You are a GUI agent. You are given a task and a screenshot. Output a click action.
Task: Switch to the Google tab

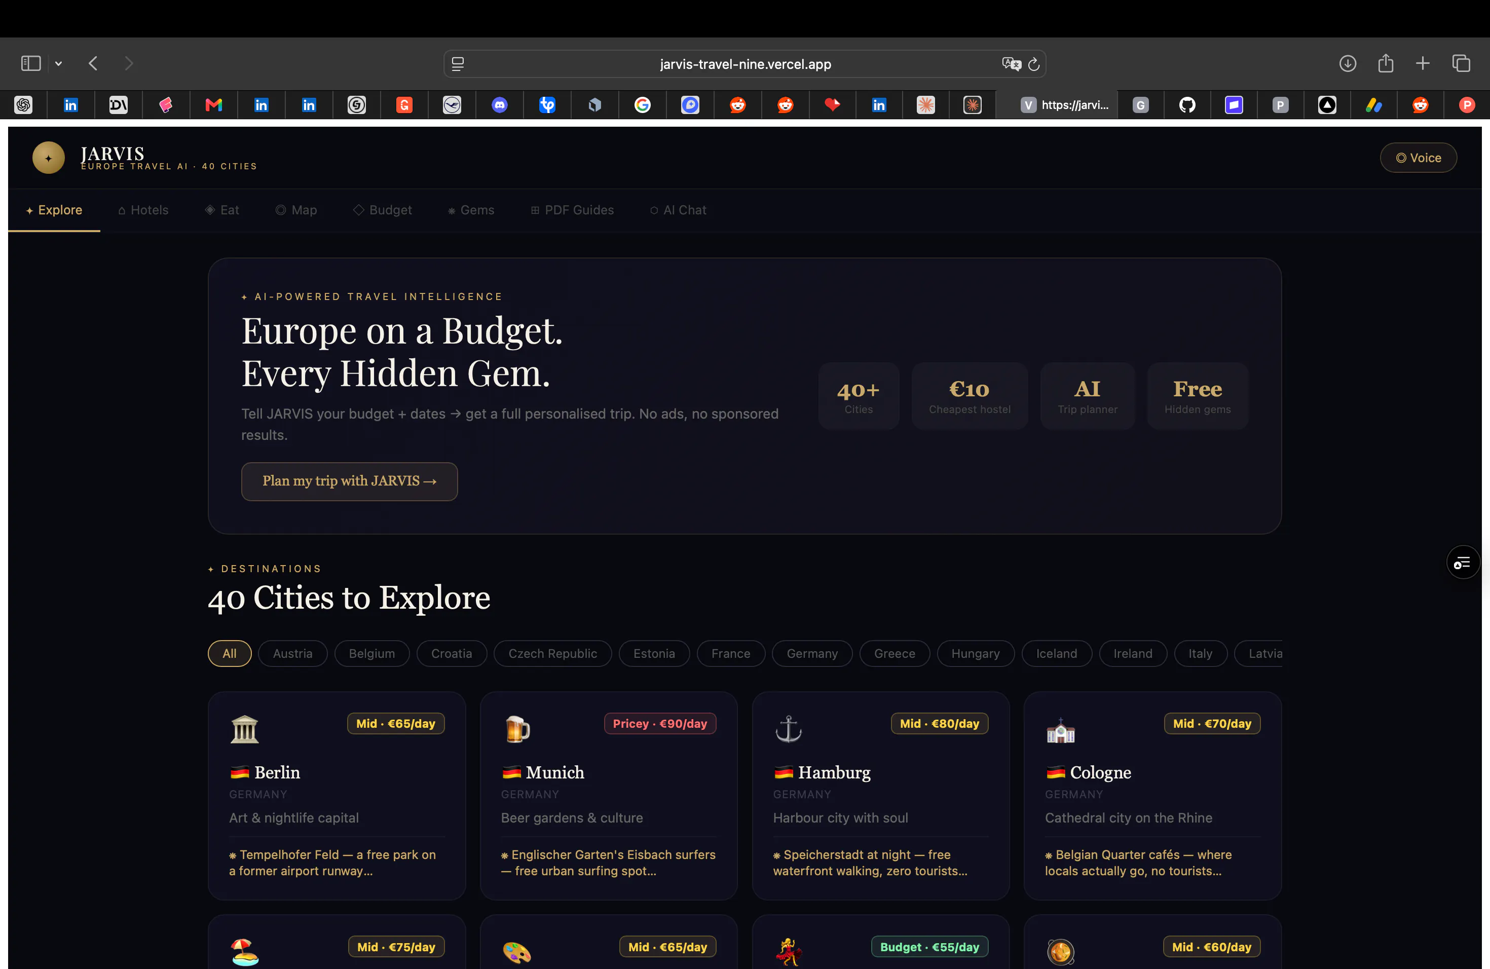(642, 104)
